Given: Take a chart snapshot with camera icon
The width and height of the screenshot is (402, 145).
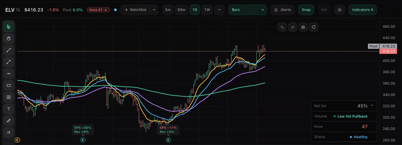Looking at the screenshot, I should pyautogui.click(x=303, y=27).
